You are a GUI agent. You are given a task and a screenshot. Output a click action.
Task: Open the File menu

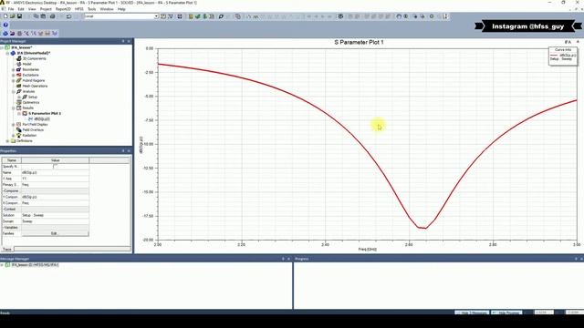tap(11, 9)
